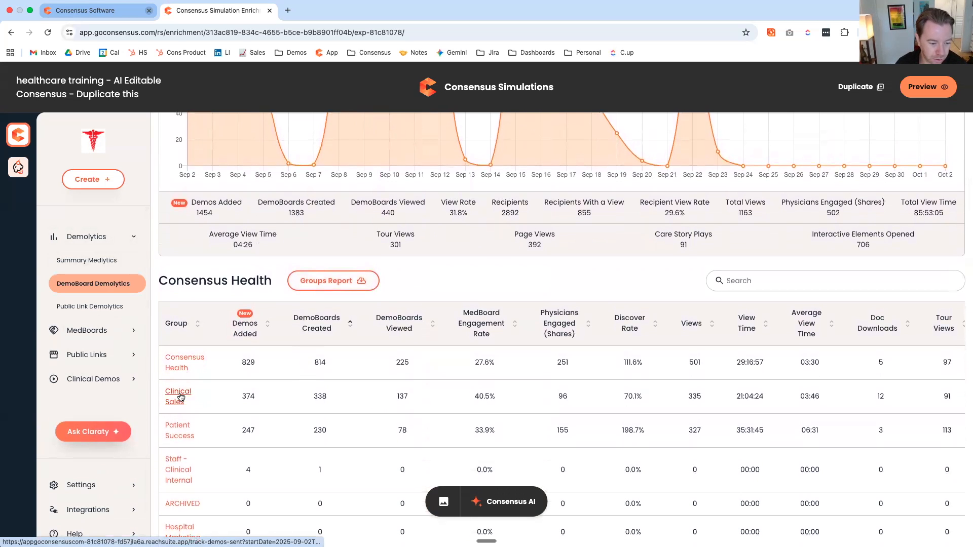Click the Preview button

coord(927,87)
